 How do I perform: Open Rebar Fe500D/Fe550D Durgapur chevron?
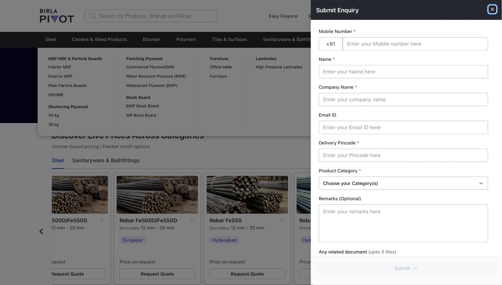tap(192, 220)
